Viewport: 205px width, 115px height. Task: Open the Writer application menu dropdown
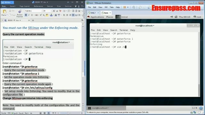point(13,2)
